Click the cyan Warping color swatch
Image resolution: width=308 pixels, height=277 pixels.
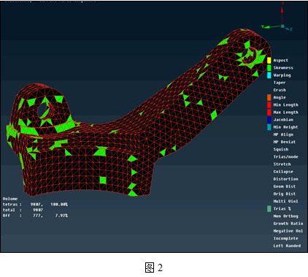pyautogui.click(x=269, y=75)
